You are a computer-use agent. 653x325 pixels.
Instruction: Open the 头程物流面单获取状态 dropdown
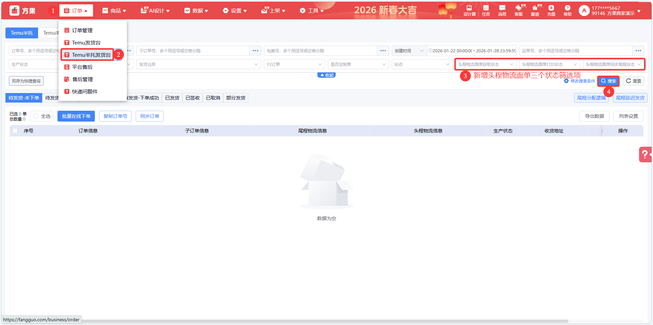click(486, 64)
